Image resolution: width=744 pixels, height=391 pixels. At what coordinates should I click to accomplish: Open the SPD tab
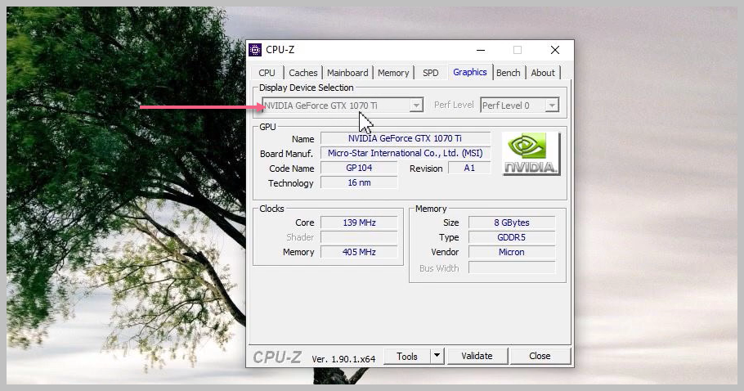pos(430,73)
